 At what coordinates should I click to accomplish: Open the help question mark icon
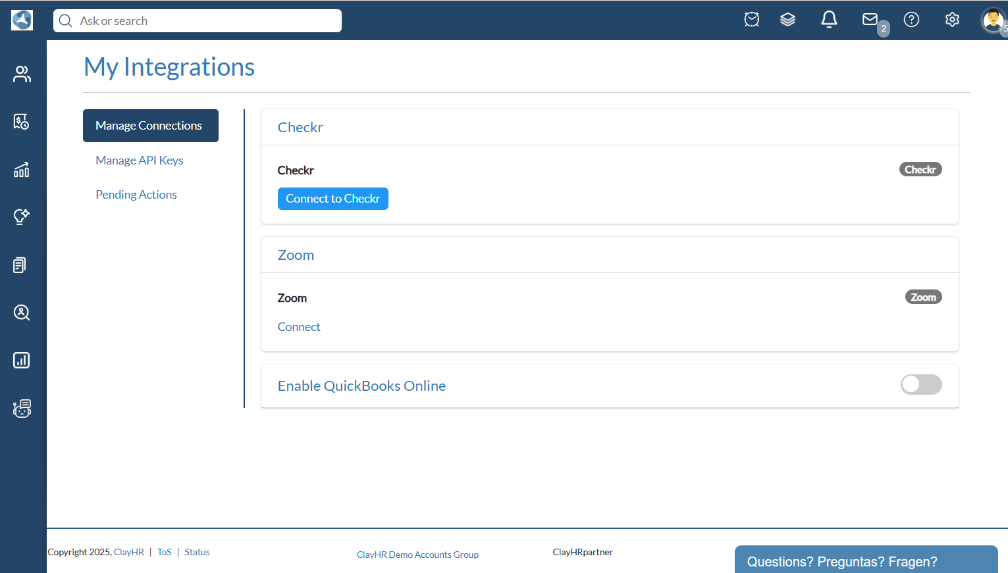911,20
